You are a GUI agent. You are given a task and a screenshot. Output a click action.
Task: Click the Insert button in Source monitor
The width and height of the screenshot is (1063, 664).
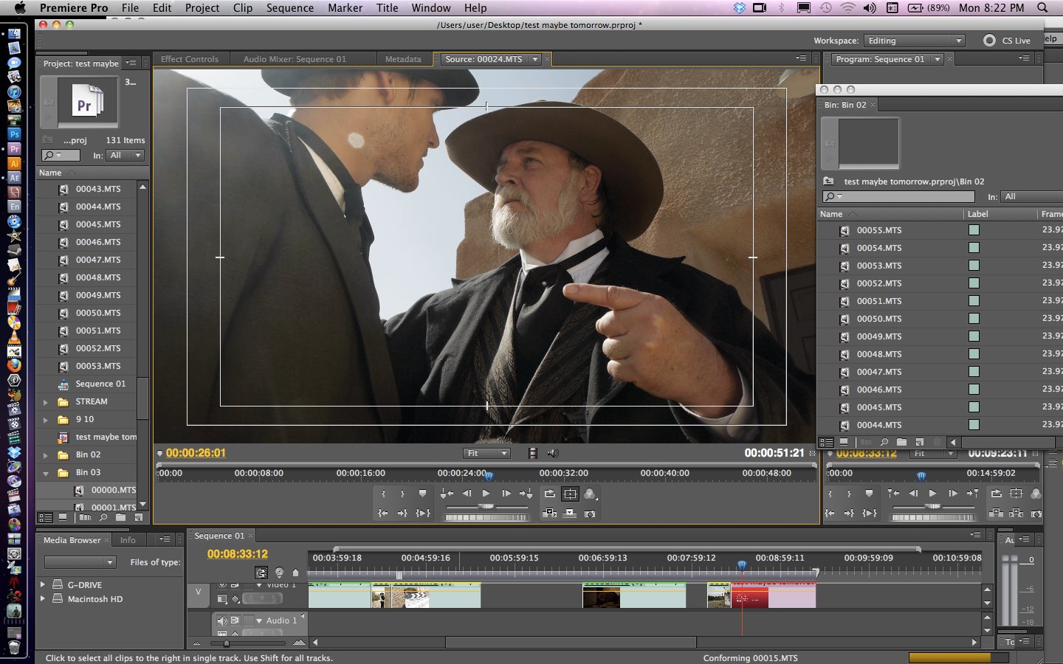pos(550,513)
